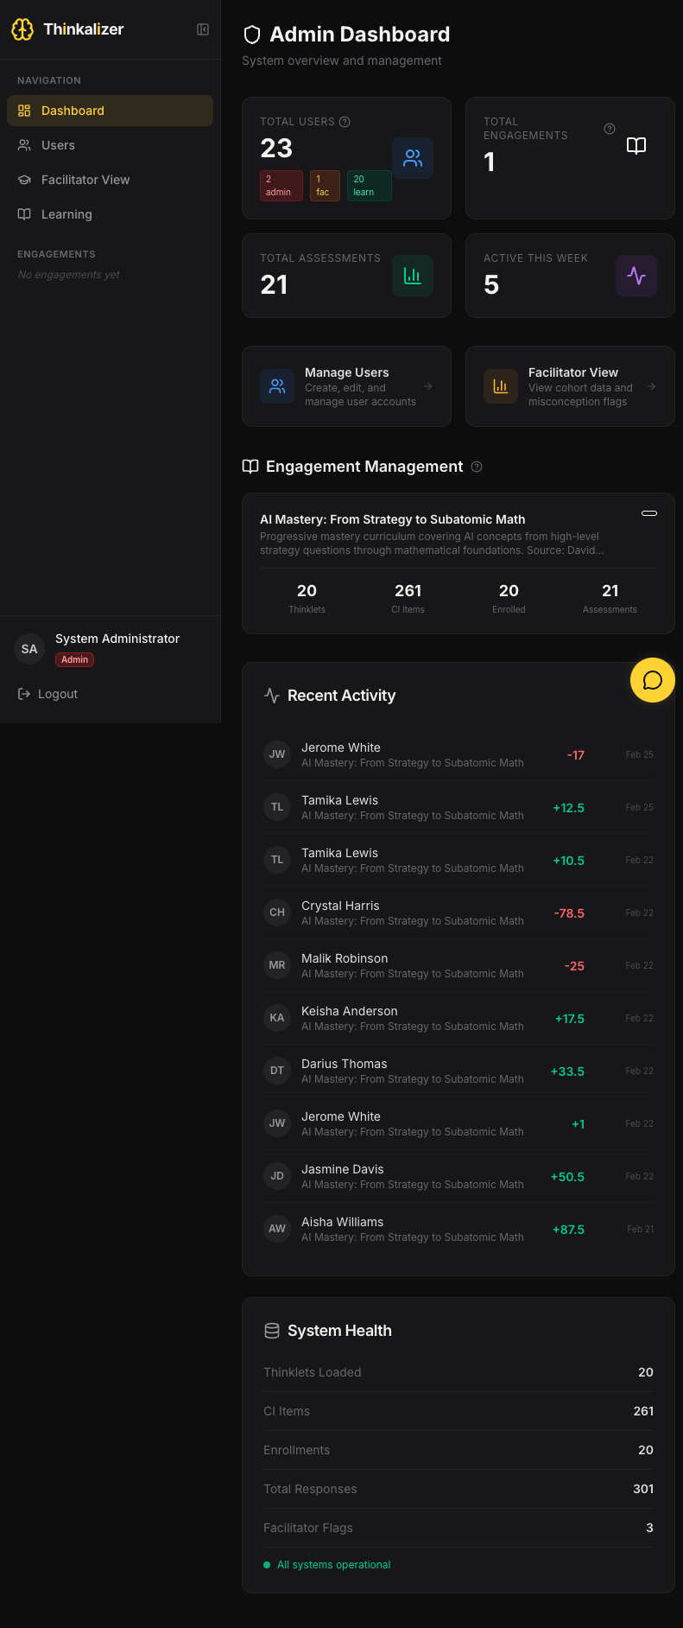This screenshot has height=1628, width=683.
Task: Select the Users icon on Total Users card
Action: [413, 158]
